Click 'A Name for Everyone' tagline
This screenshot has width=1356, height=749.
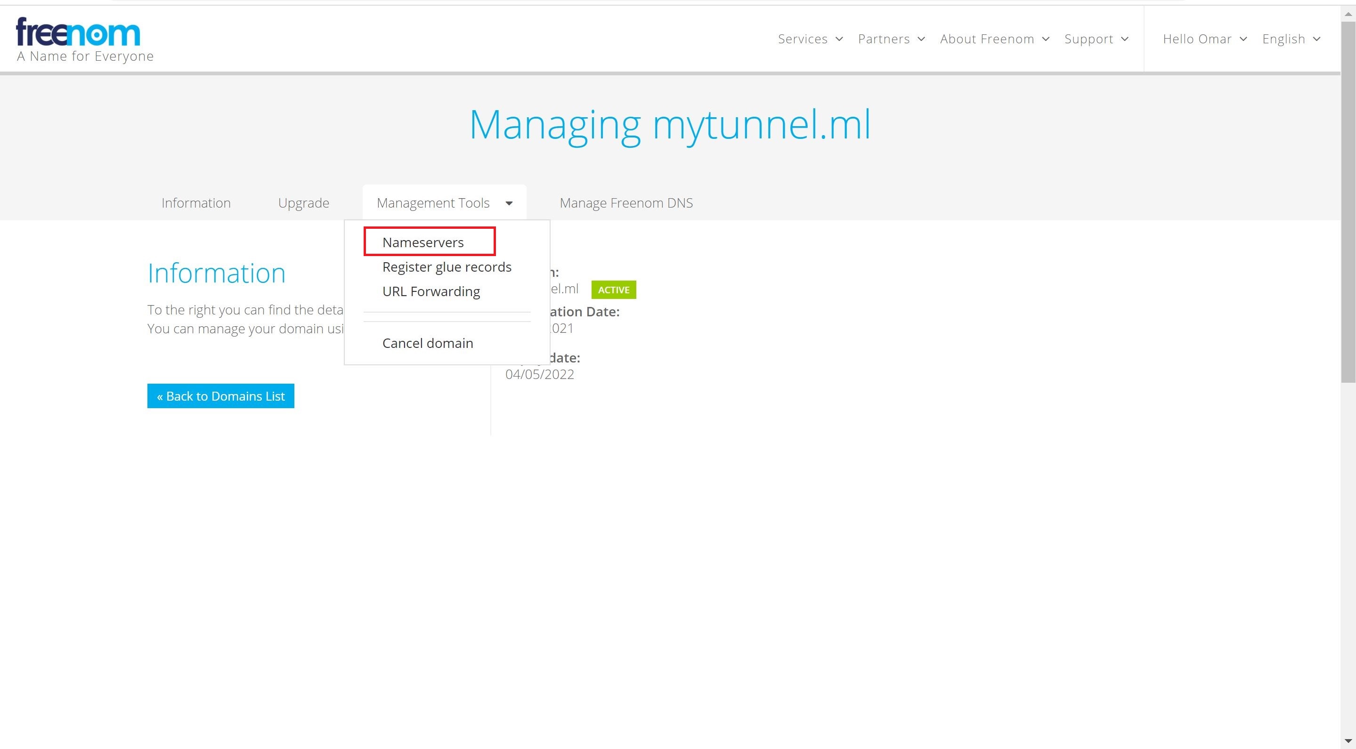click(x=85, y=56)
